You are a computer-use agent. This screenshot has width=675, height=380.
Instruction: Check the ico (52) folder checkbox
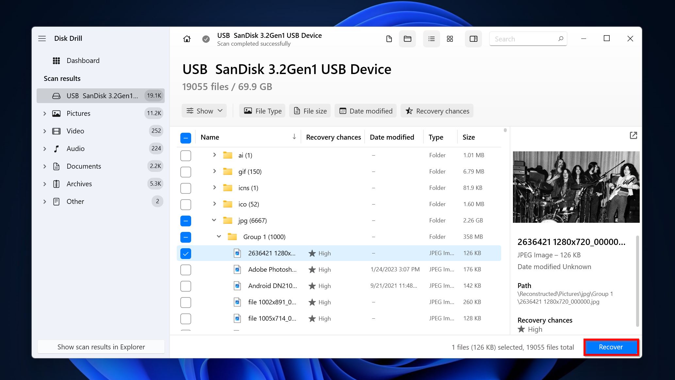coord(186,205)
